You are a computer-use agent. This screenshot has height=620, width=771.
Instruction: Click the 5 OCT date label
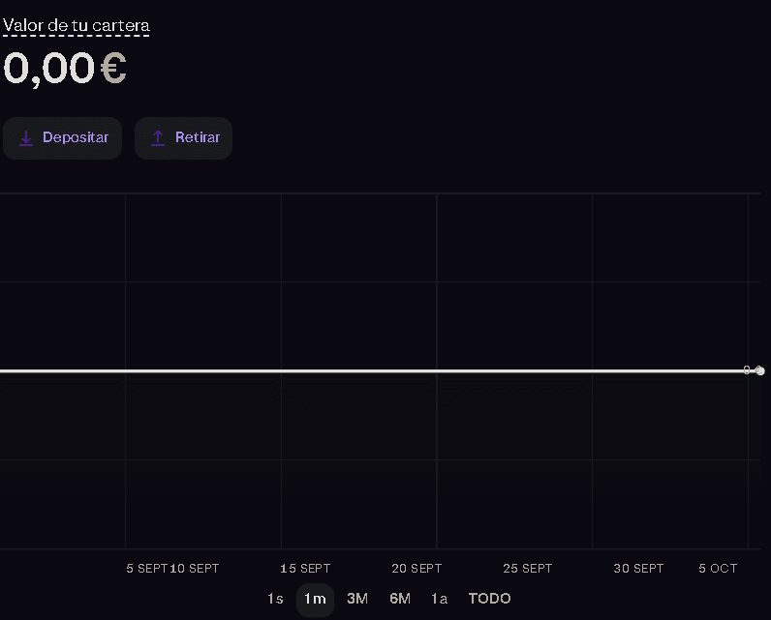(x=718, y=569)
